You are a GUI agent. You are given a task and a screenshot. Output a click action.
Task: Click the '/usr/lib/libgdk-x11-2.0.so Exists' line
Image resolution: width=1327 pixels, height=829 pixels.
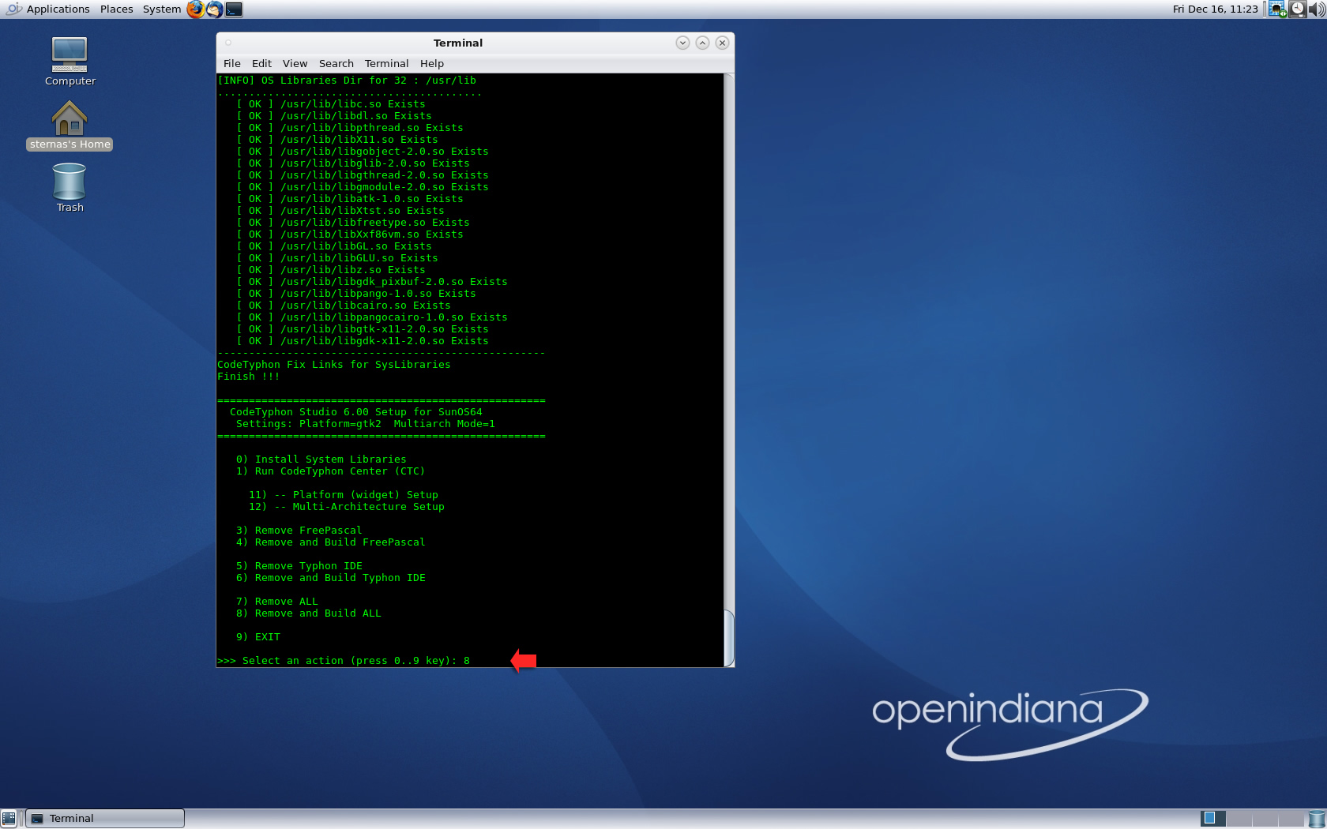(384, 341)
